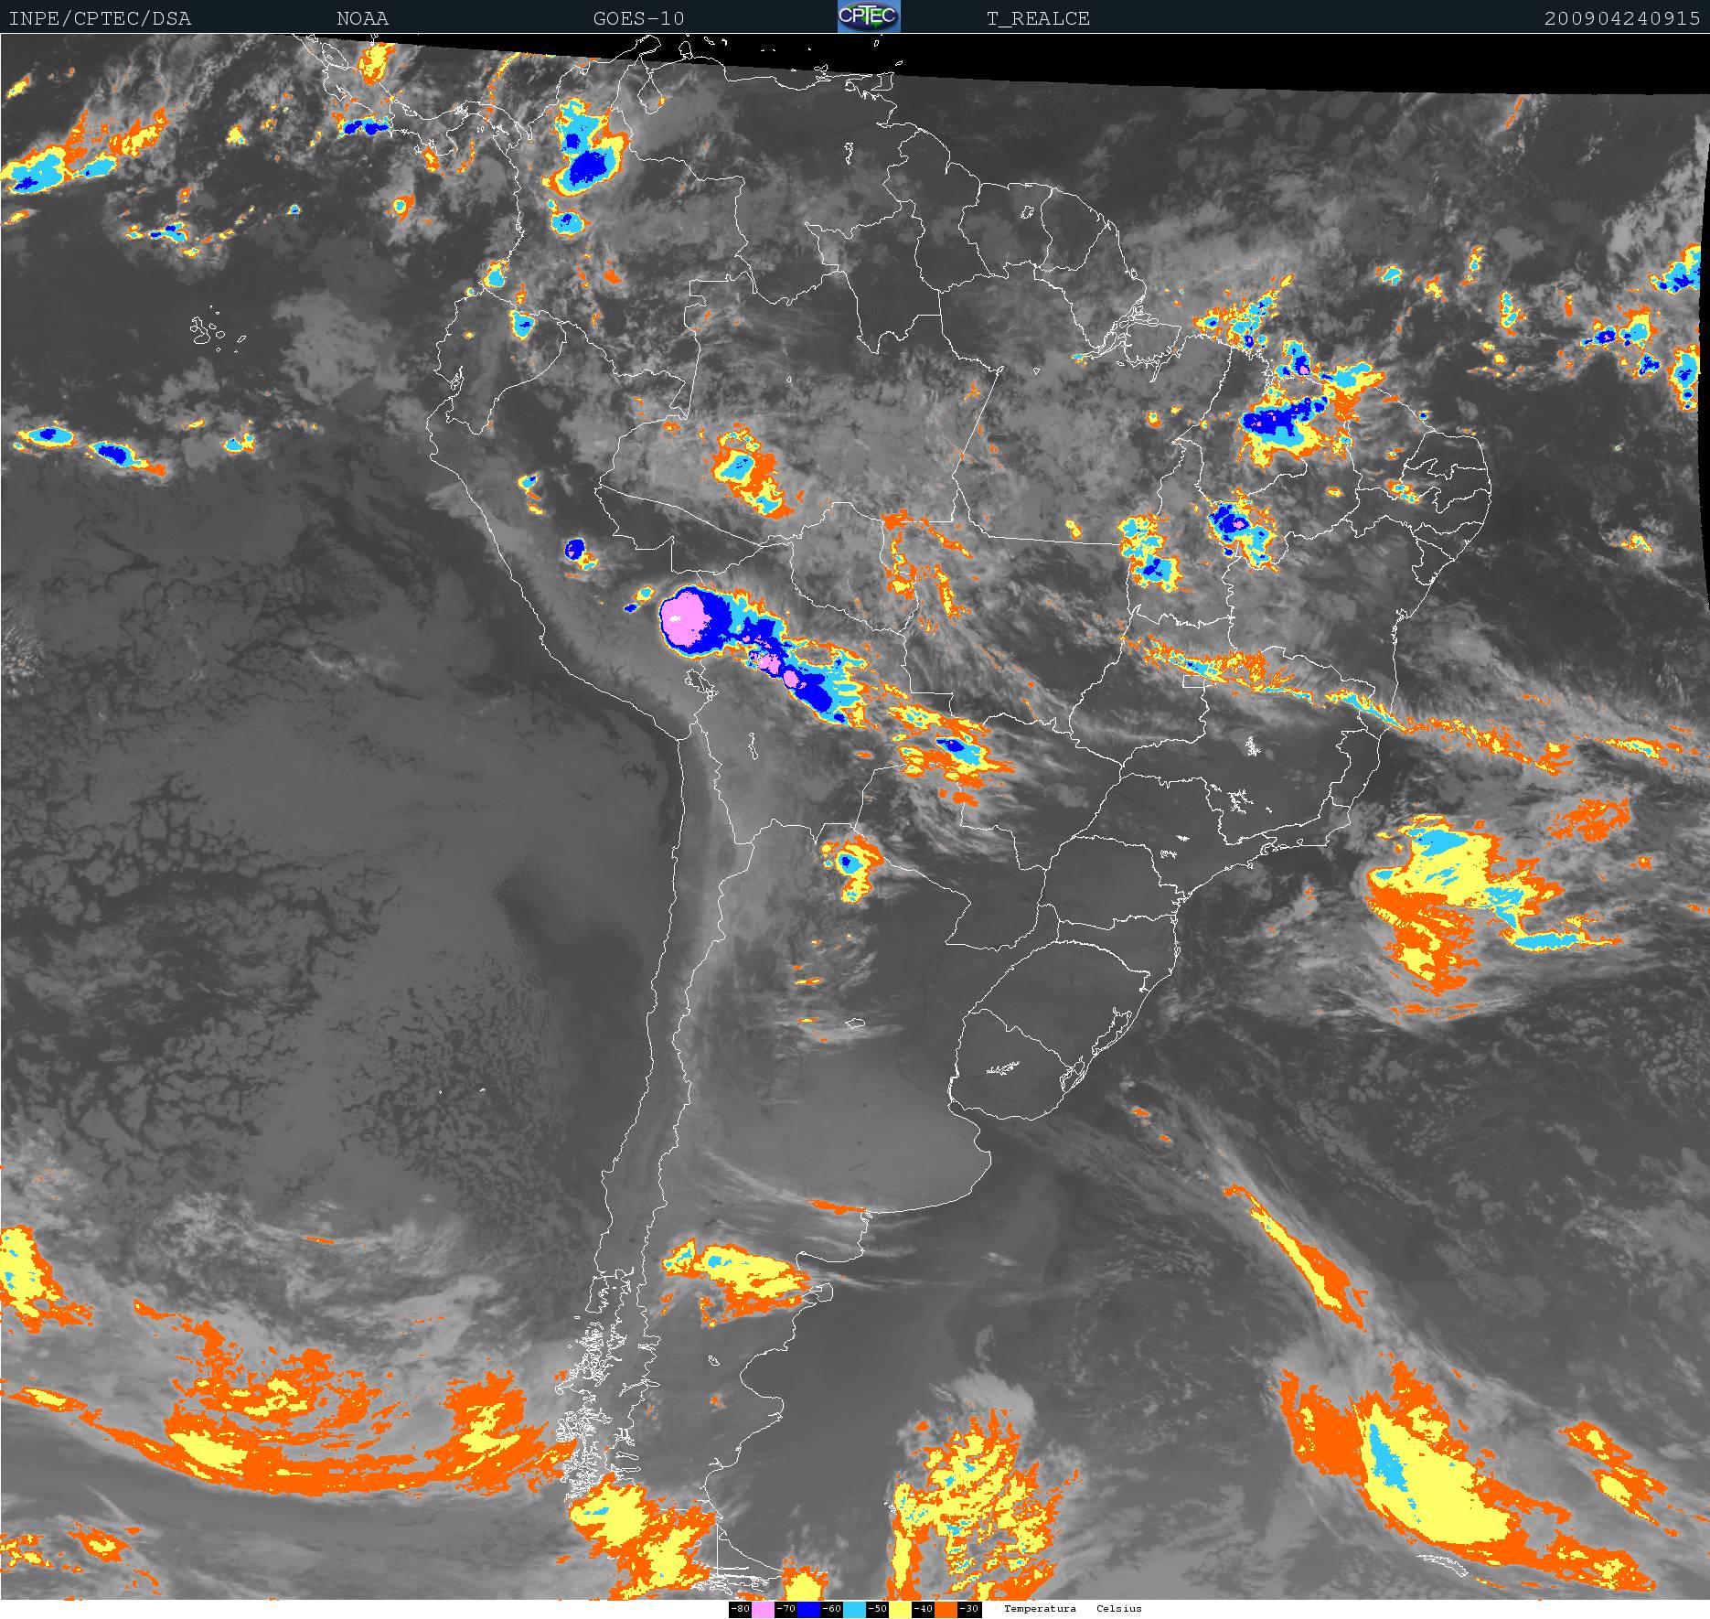Image resolution: width=1710 pixels, height=1619 pixels.
Task: Click the dark blue legend color swatch
Action: [x=808, y=1610]
